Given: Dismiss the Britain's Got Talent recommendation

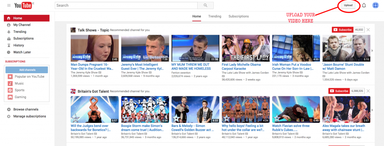Looking at the screenshot, I should [x=368, y=91].
